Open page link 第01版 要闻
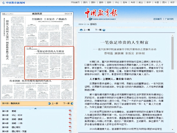177x133 pixels. tap(9, 111)
